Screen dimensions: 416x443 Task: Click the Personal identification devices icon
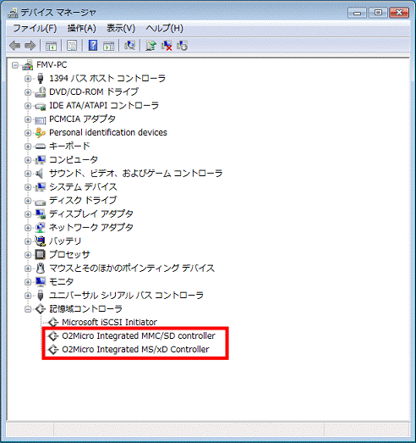pyautogui.click(x=41, y=132)
